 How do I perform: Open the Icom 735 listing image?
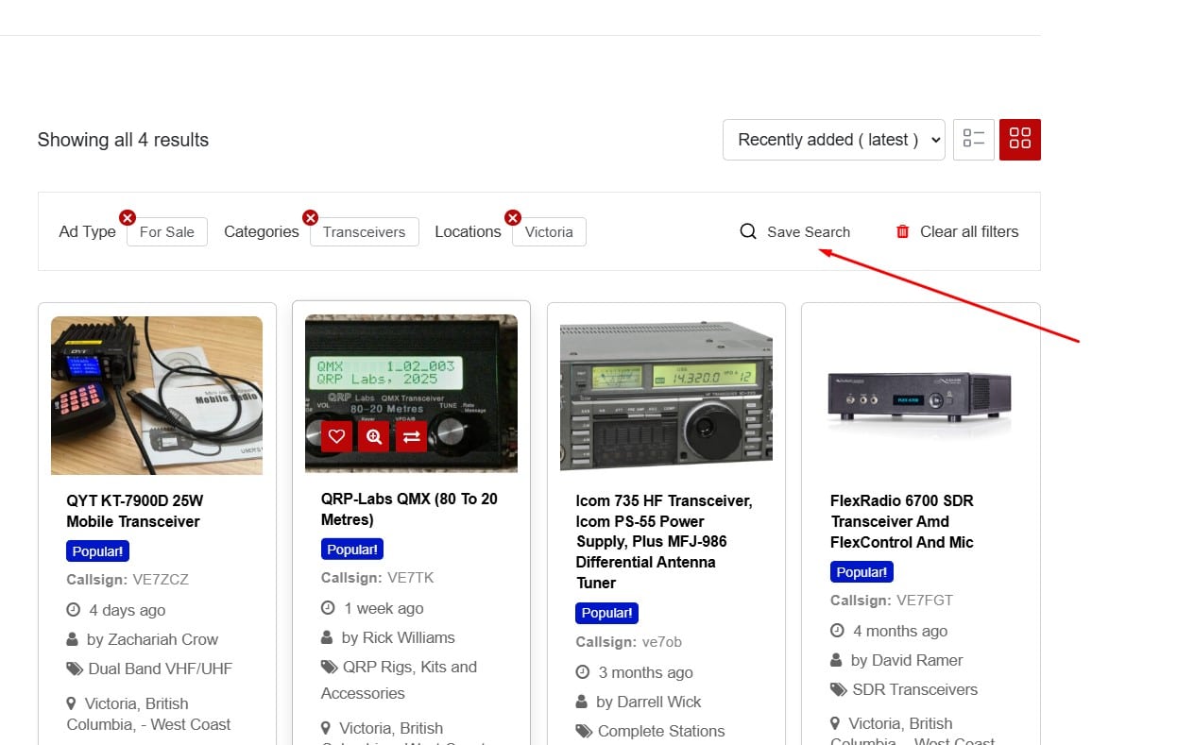tap(666, 395)
